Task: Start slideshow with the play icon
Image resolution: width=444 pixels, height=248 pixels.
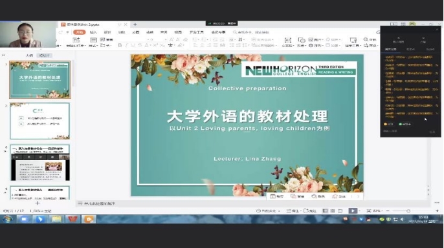Action: 353,211
